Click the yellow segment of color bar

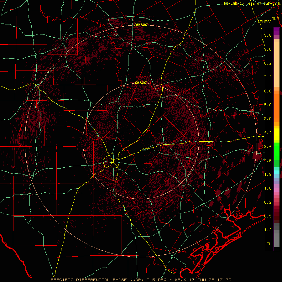pos(277,134)
